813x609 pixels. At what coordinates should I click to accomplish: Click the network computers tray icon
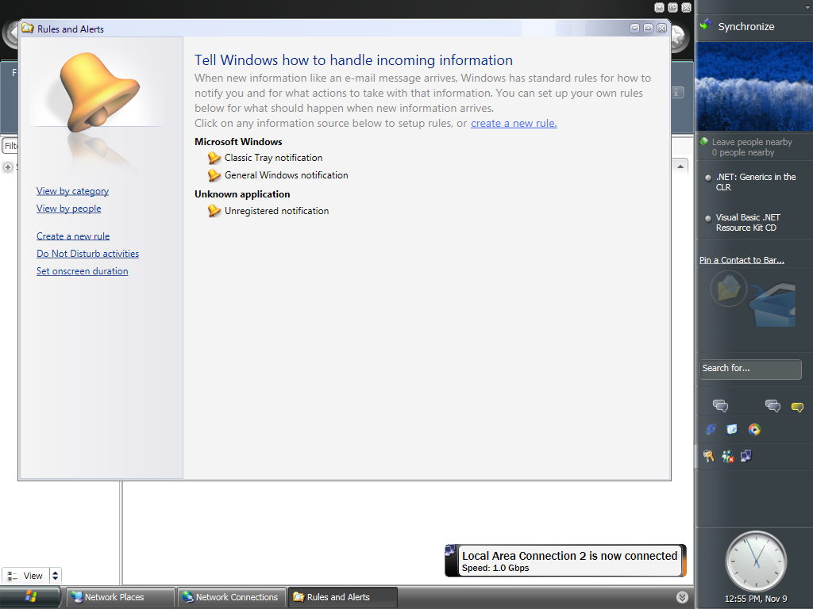746,456
